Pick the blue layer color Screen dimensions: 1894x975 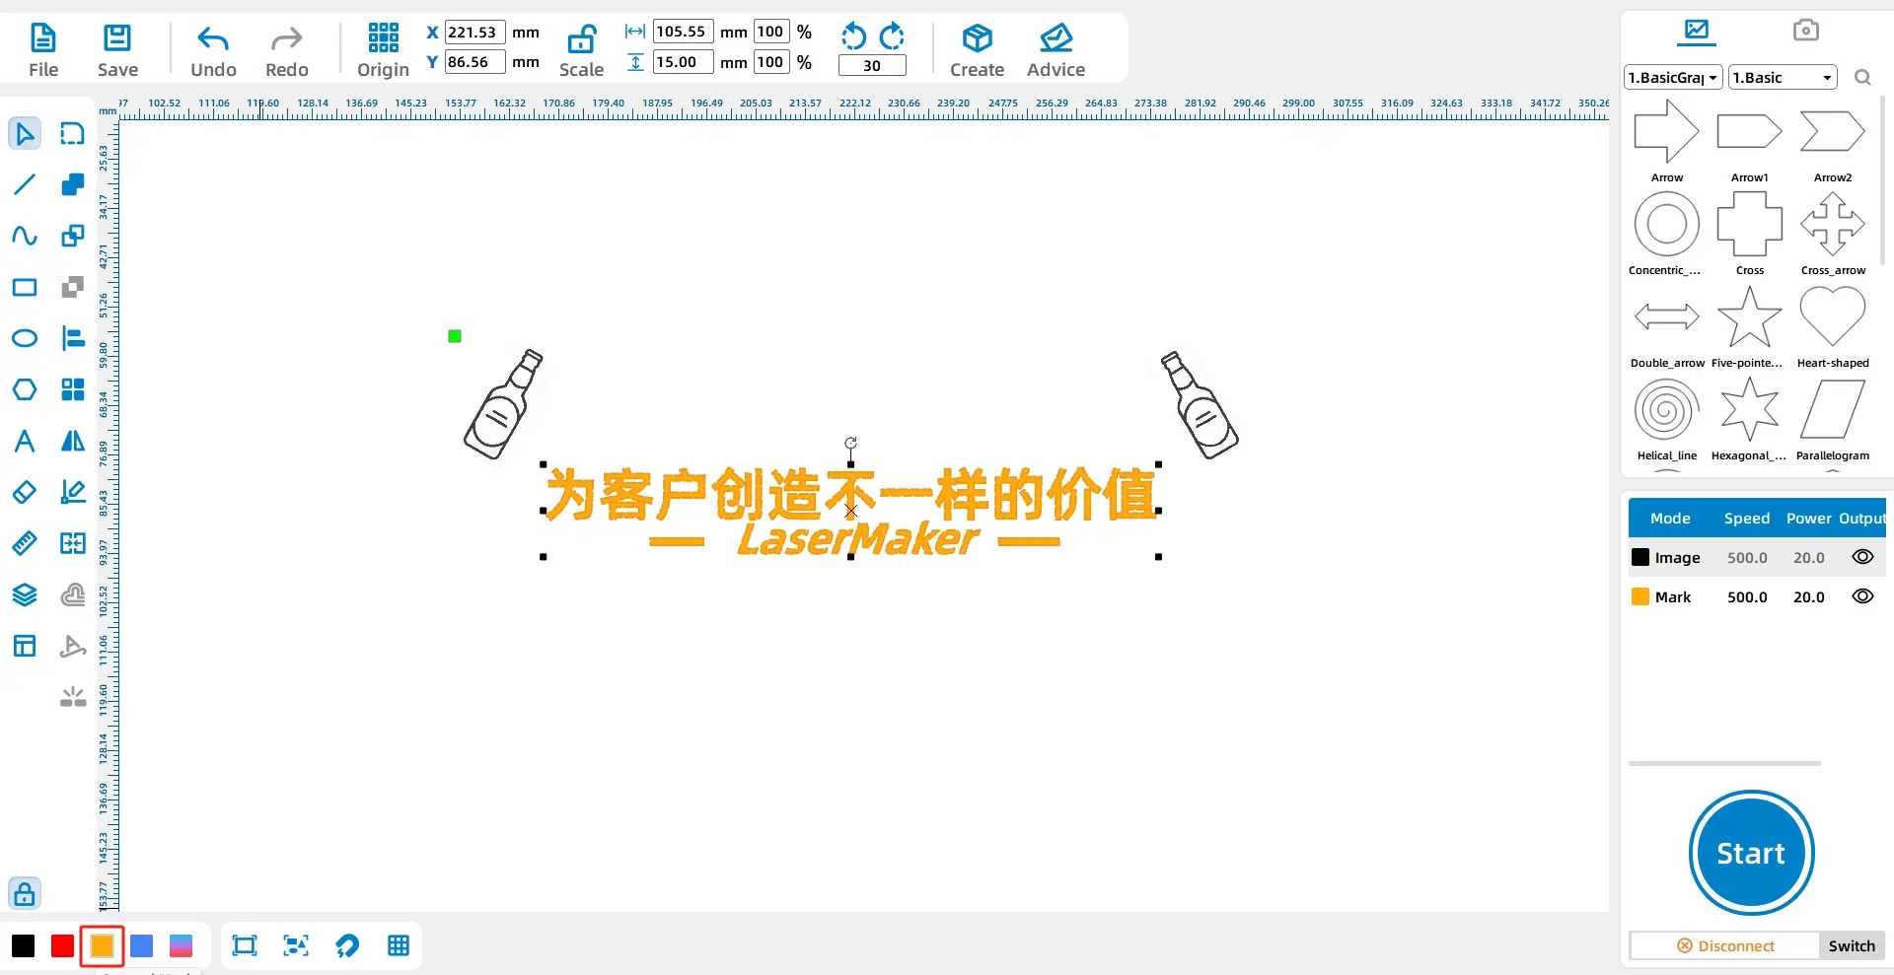tap(142, 946)
